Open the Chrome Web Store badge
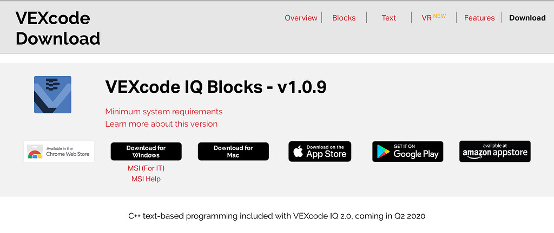The image size is (554, 233). pos(59,152)
